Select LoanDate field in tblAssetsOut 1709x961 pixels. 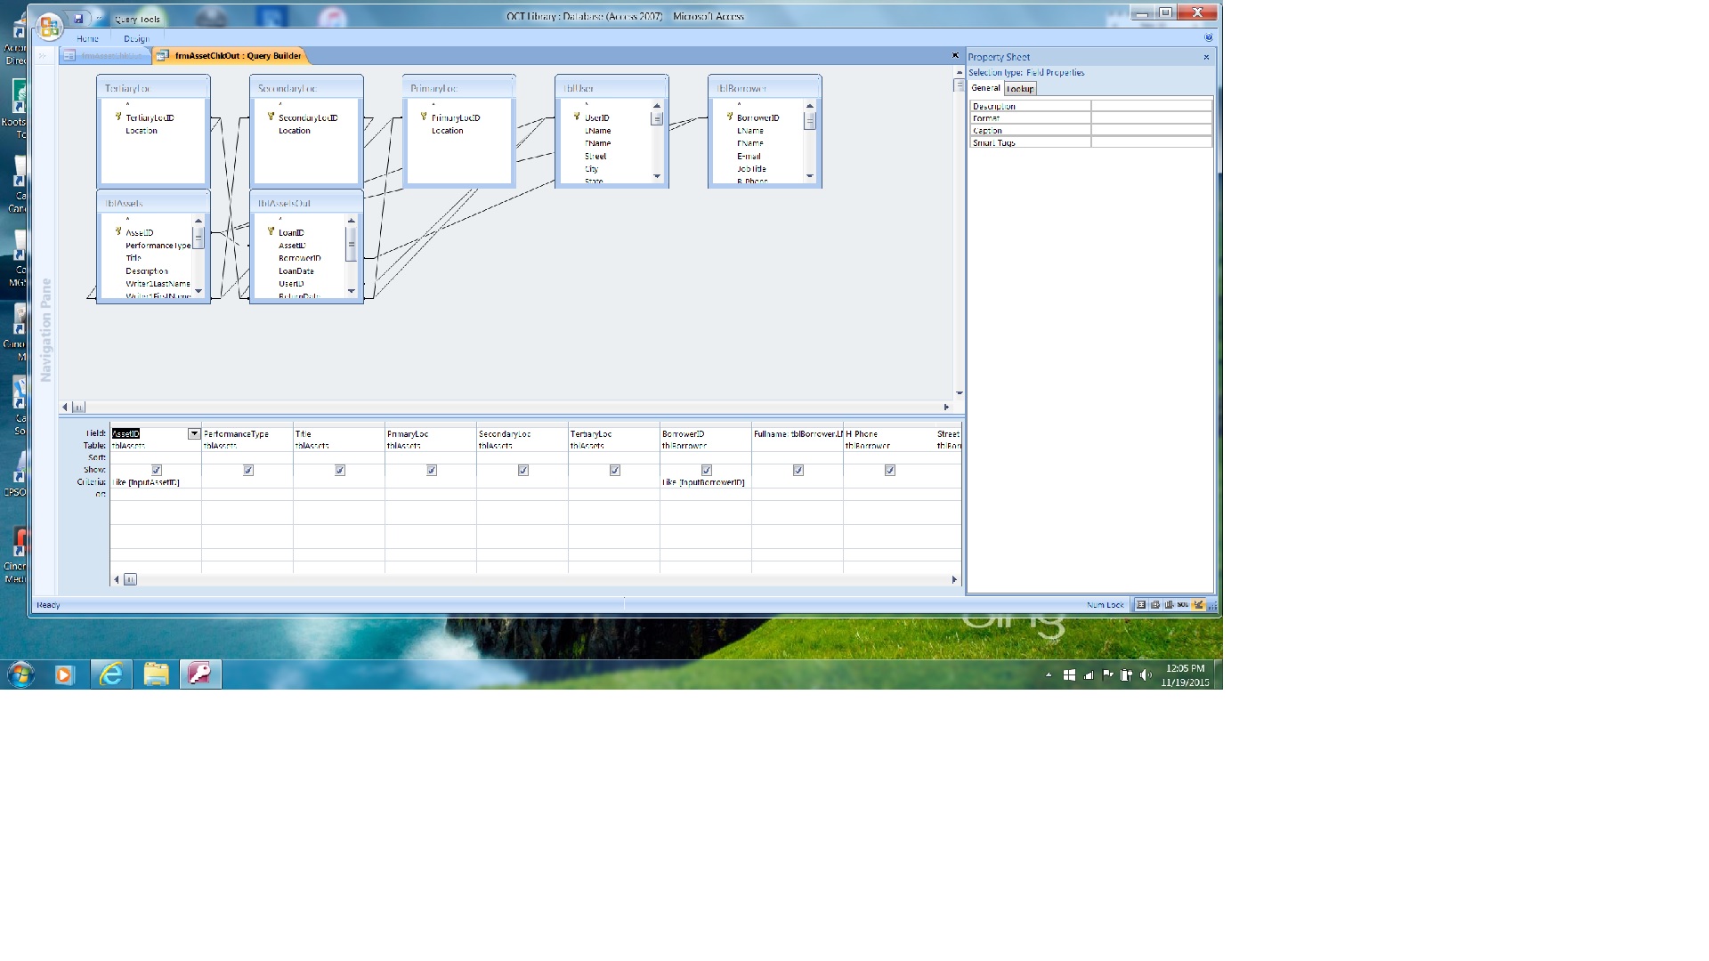point(296,271)
